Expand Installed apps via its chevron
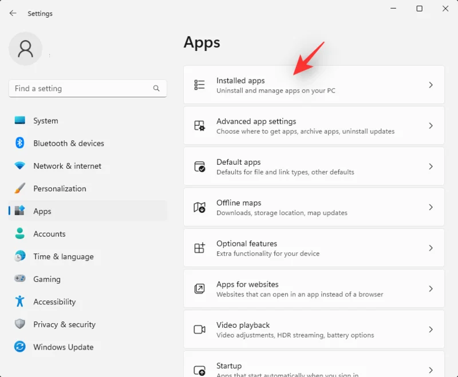458x377 pixels. coord(431,84)
